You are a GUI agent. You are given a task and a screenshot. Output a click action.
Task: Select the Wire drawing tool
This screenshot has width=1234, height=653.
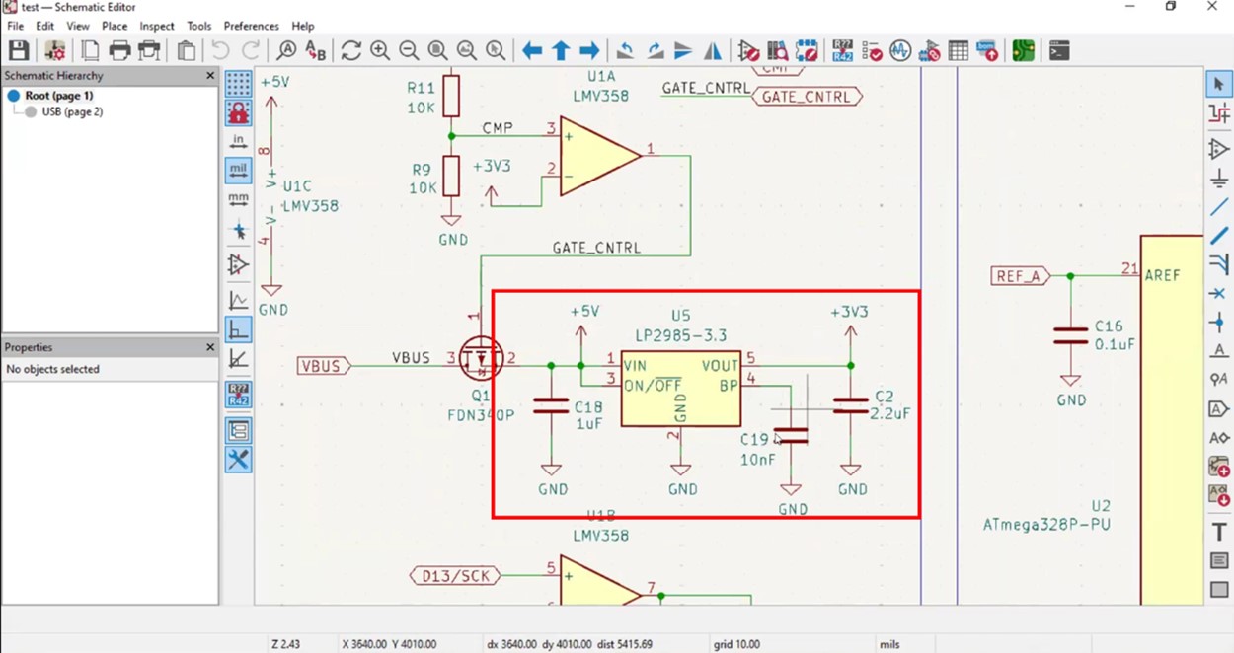point(1219,208)
